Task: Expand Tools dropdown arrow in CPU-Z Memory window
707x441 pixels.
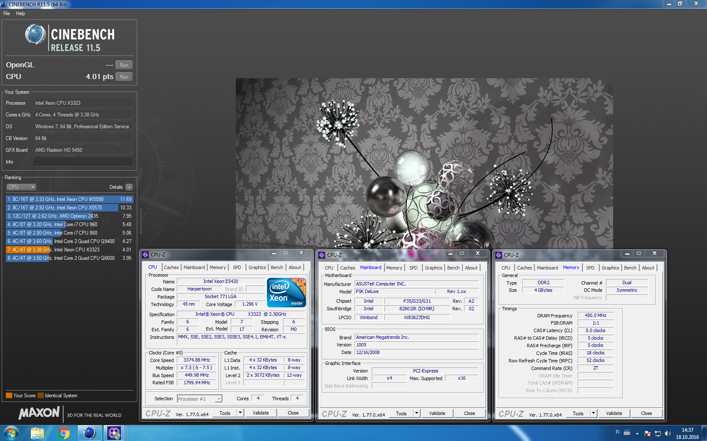Action: click(x=593, y=413)
